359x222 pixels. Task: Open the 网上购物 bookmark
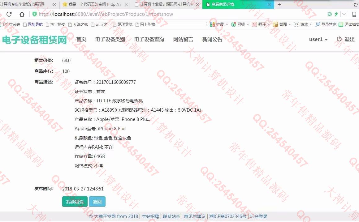pos(145,24)
